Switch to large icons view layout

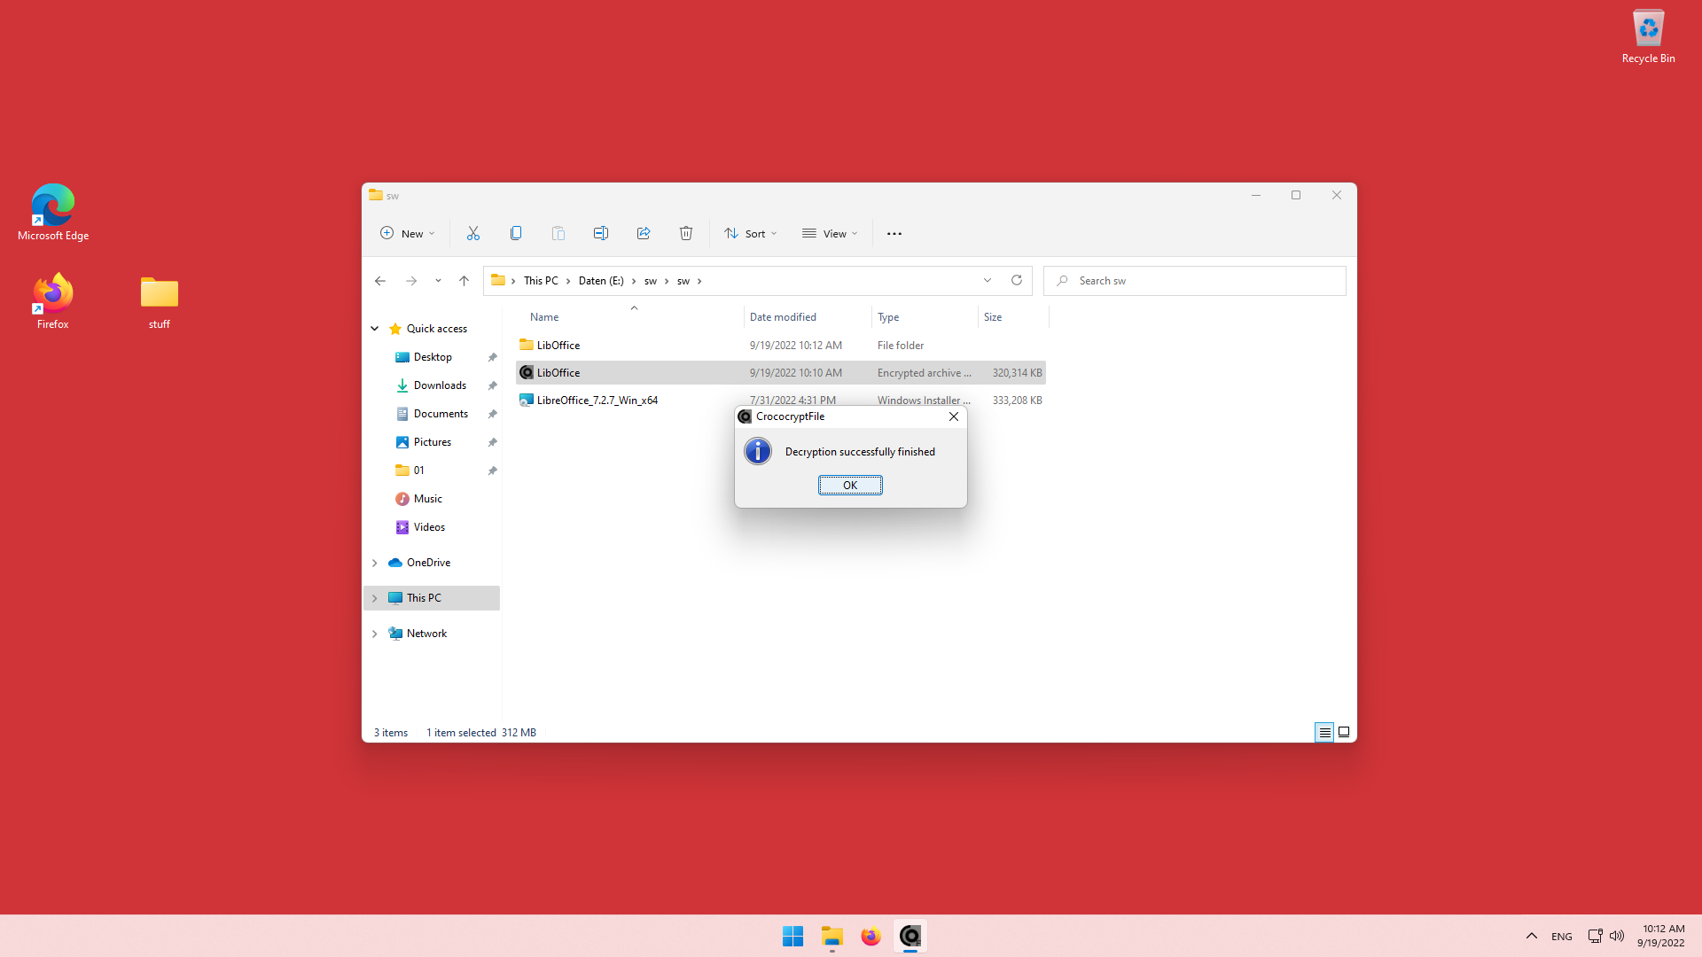click(1344, 732)
